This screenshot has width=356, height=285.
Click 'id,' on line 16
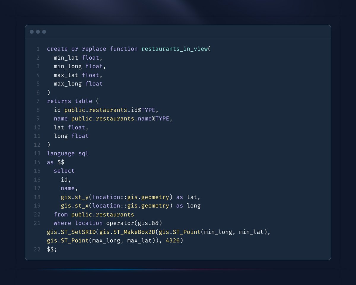[x=66, y=180]
